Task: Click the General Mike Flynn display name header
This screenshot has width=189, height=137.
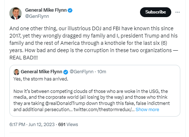Action: tap(46, 10)
